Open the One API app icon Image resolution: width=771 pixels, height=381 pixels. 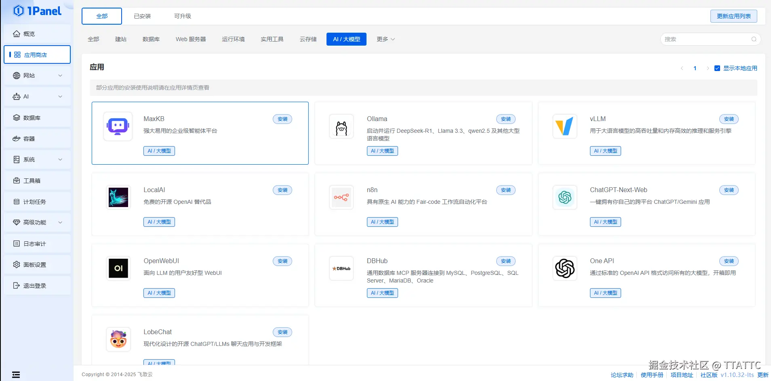pyautogui.click(x=565, y=268)
